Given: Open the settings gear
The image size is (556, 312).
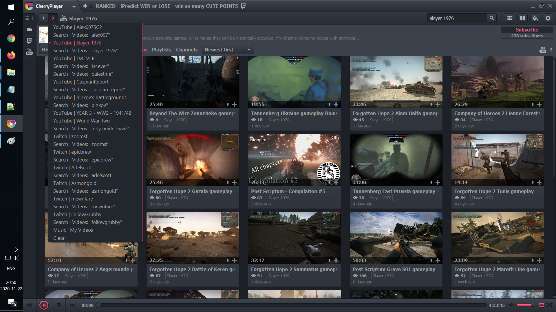Looking at the screenshot, I should pyautogui.click(x=548, y=18).
